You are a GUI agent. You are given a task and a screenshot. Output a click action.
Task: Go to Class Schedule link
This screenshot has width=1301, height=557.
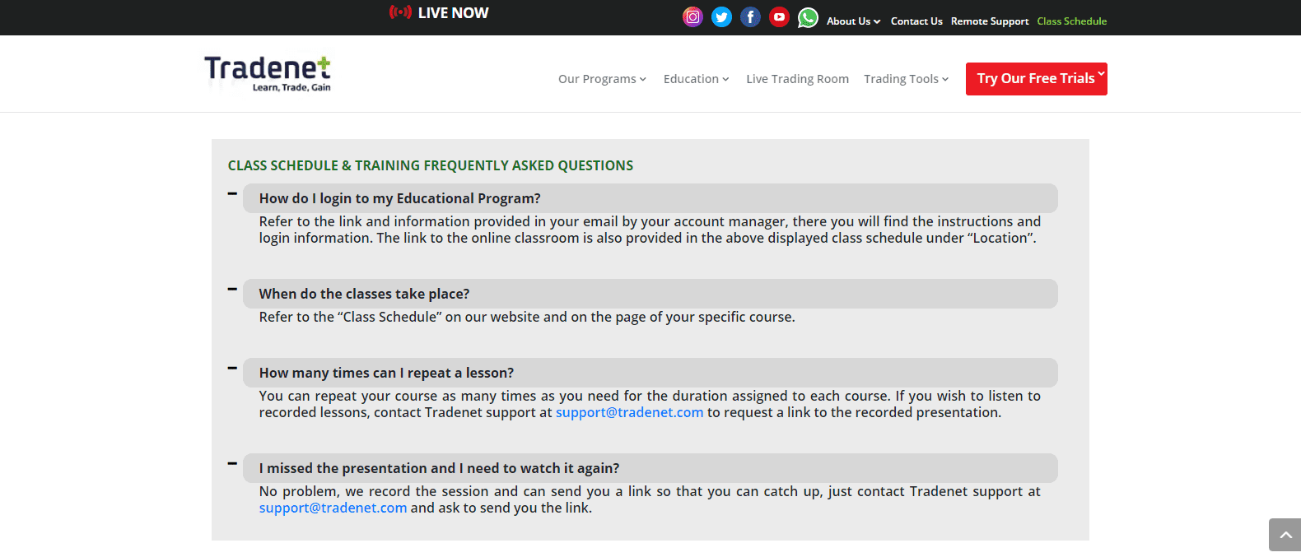click(x=1072, y=21)
